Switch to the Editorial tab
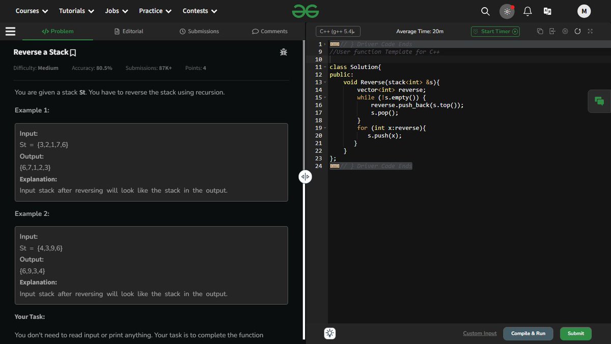611x344 pixels. coord(129,31)
